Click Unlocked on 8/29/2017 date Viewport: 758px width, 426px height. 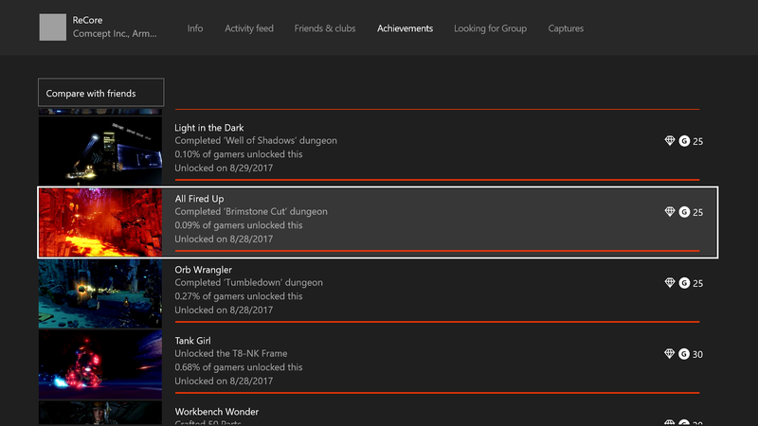[x=224, y=169]
